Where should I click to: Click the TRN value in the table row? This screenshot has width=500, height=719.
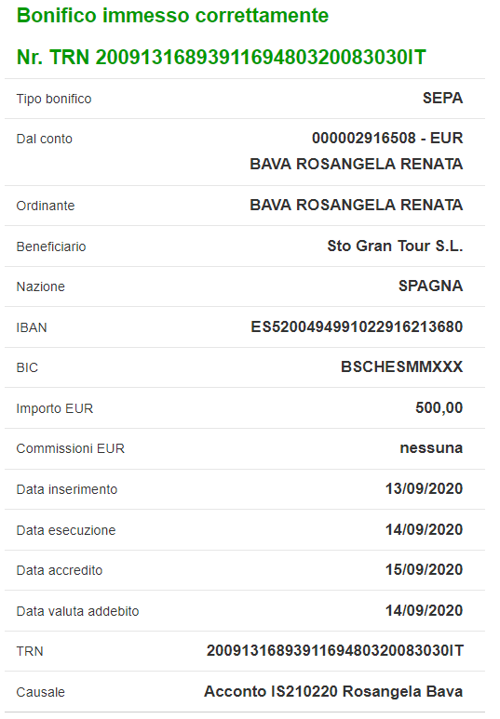click(334, 651)
